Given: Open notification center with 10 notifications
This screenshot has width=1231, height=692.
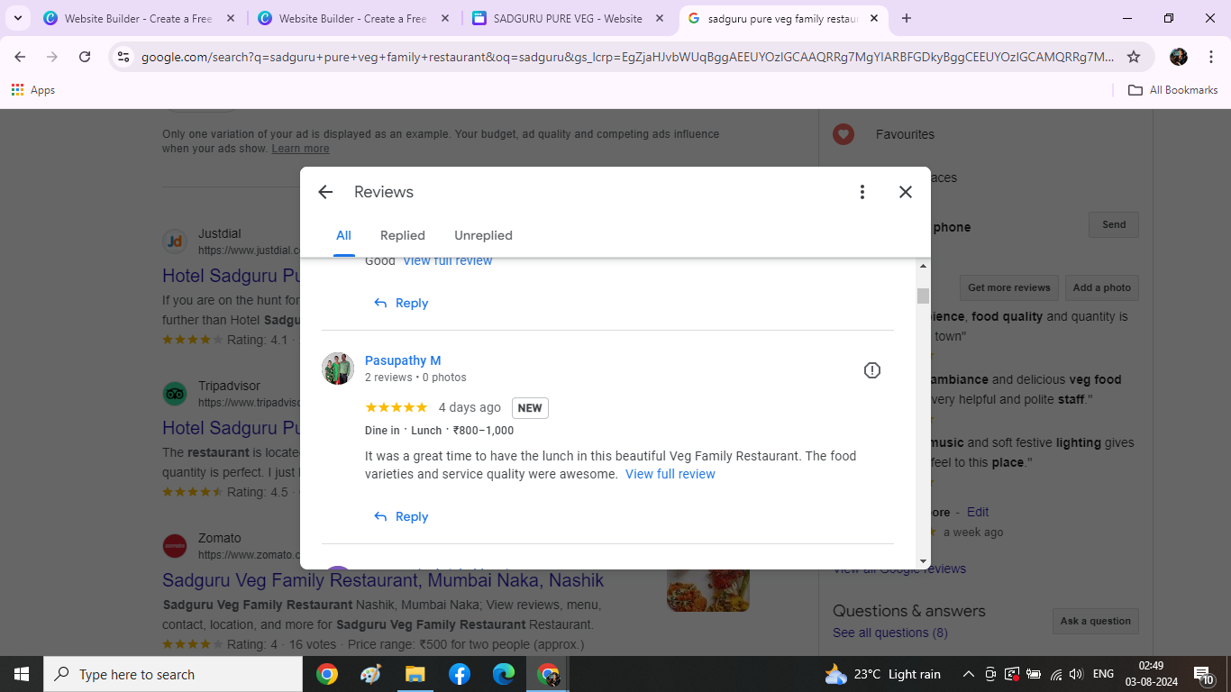Looking at the screenshot, I should (x=1204, y=674).
